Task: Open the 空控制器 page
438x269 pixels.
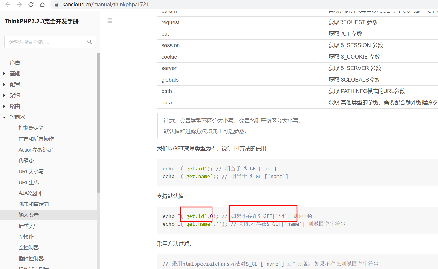Action: (x=29, y=248)
